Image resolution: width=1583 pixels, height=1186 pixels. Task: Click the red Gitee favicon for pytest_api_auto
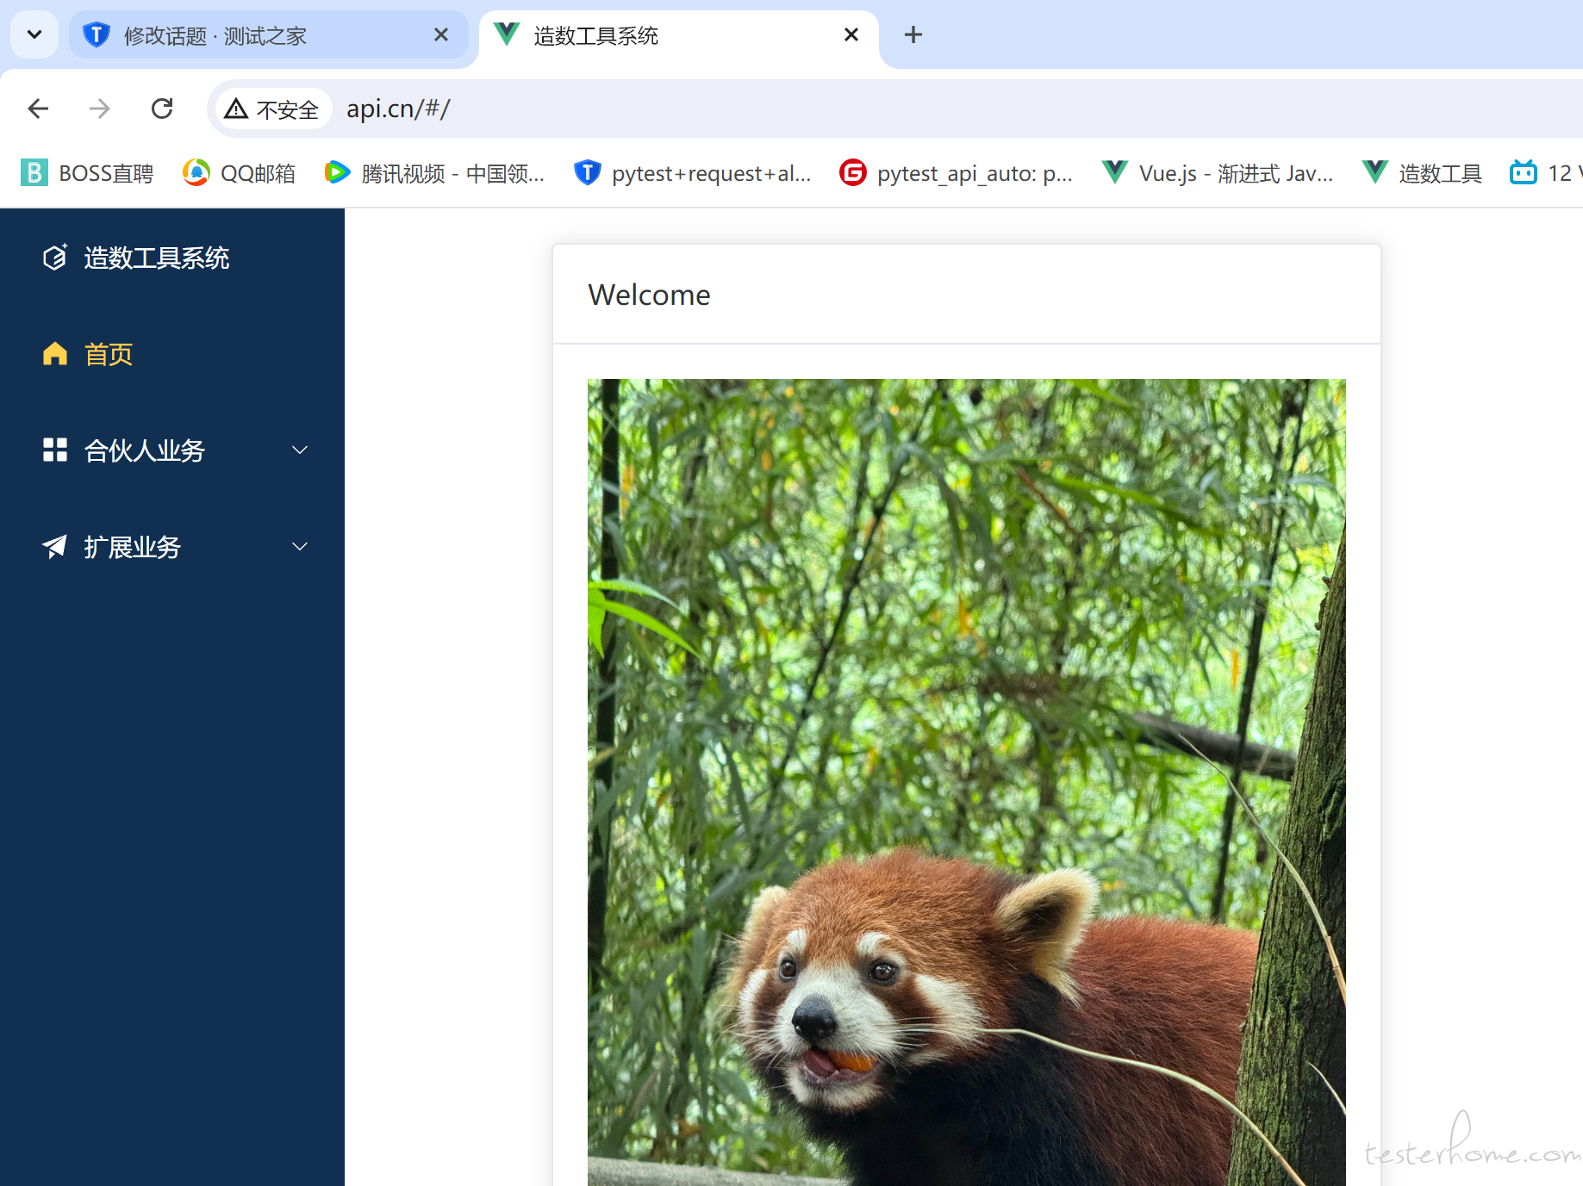(x=852, y=173)
